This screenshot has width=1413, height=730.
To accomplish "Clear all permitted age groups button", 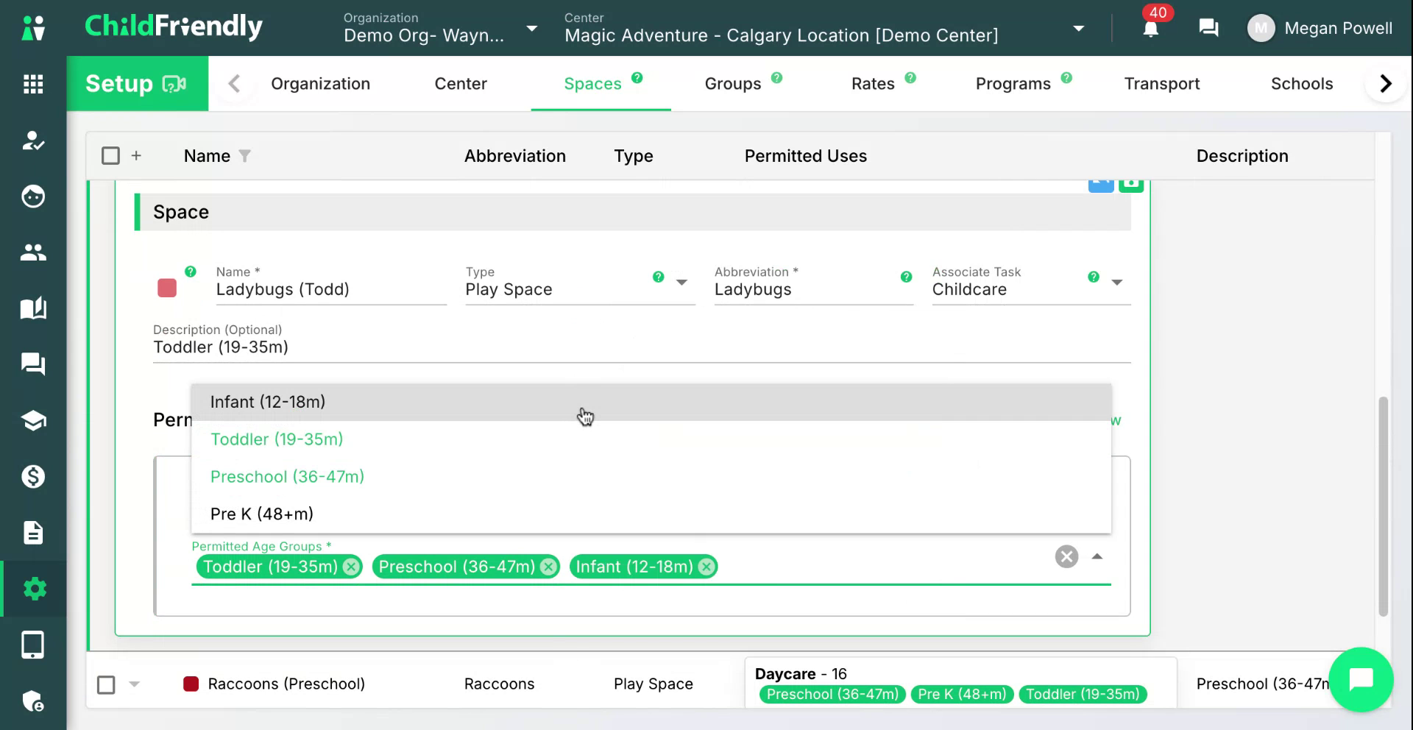I will pyautogui.click(x=1066, y=556).
